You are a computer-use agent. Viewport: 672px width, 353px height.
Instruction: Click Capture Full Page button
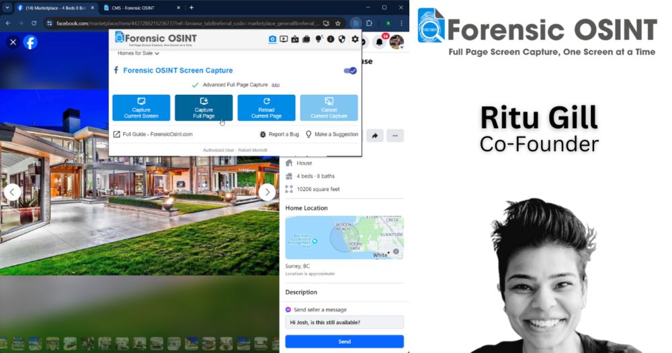[204, 108]
